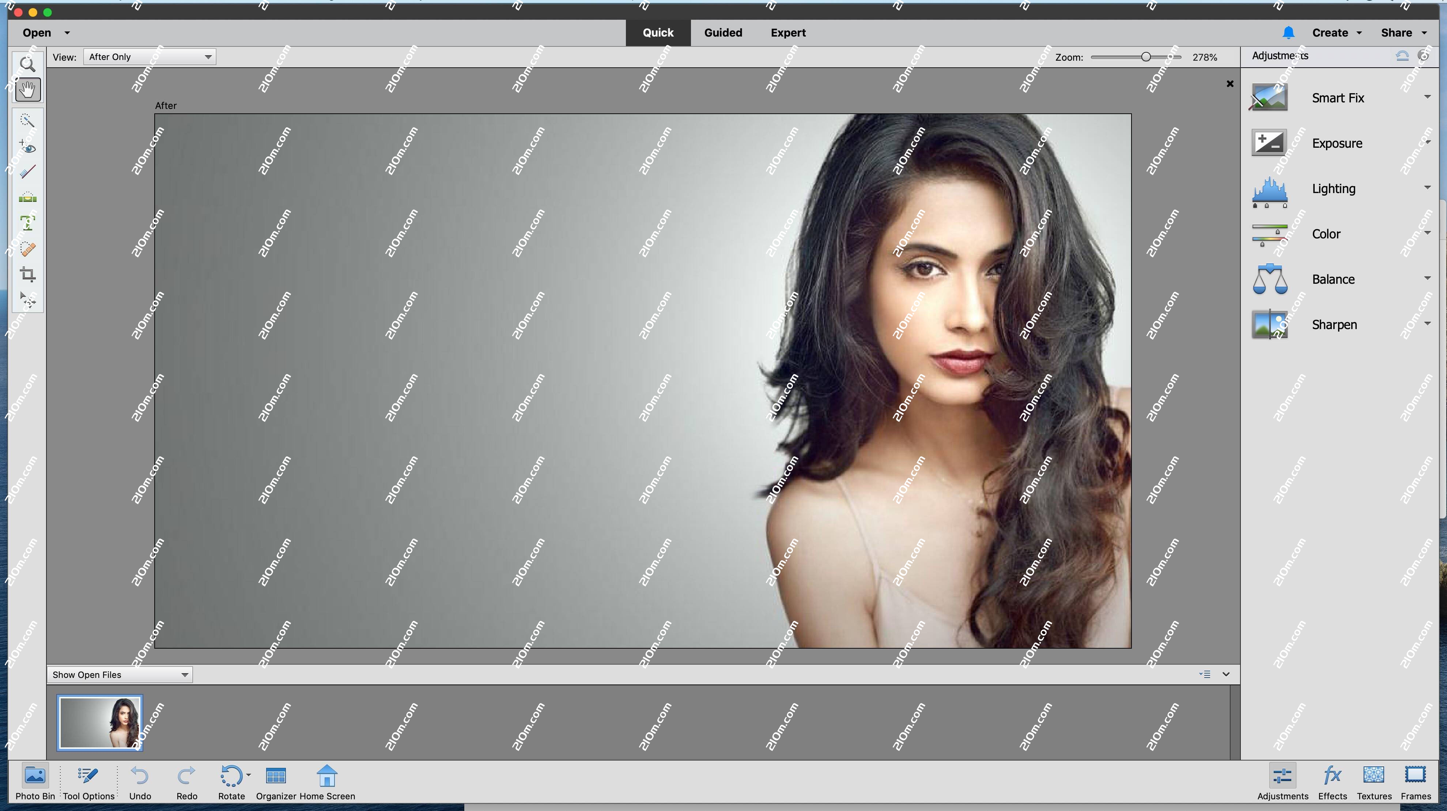Go to the Home Screen
1447x811 pixels.
[327, 781]
